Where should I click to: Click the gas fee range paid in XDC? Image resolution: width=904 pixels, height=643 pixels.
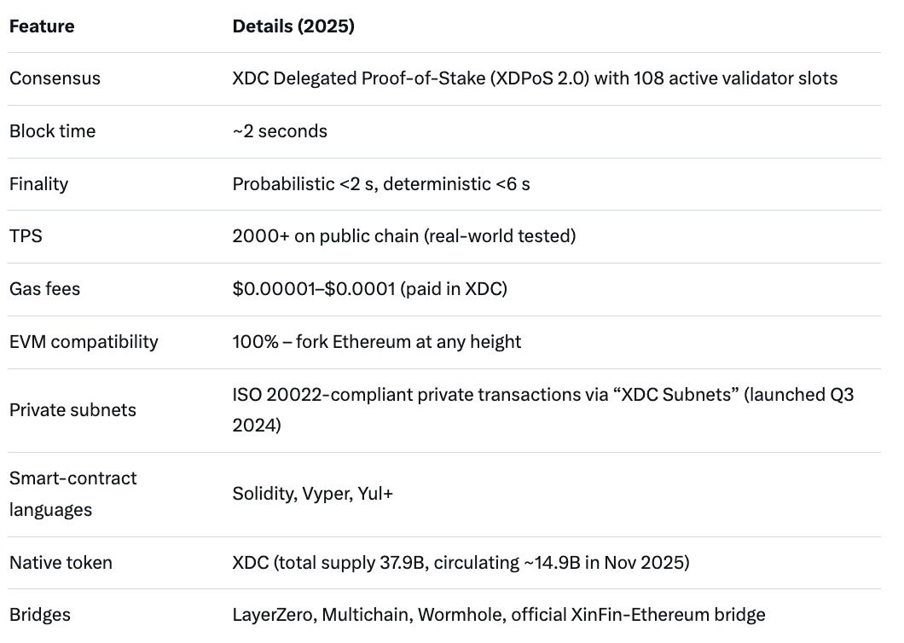click(x=369, y=289)
